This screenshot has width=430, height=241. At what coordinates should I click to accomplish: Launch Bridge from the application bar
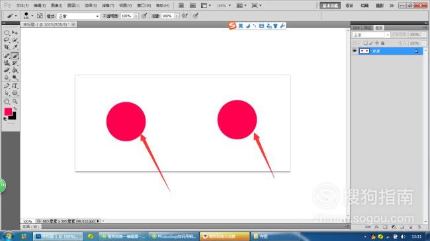[181, 5]
